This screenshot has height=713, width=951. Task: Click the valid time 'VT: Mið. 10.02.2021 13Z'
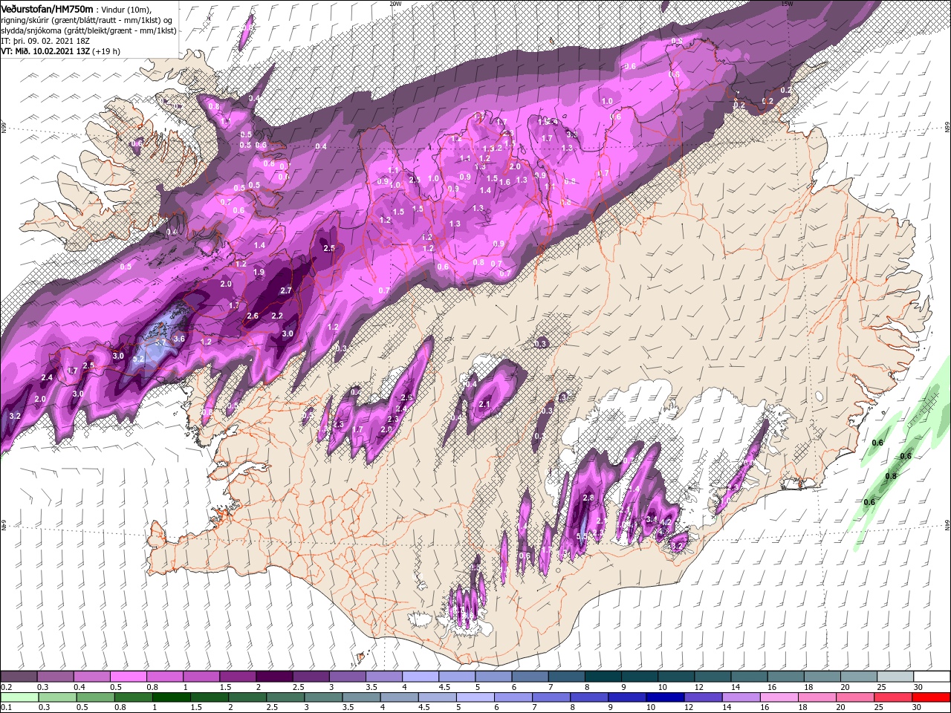(45, 51)
